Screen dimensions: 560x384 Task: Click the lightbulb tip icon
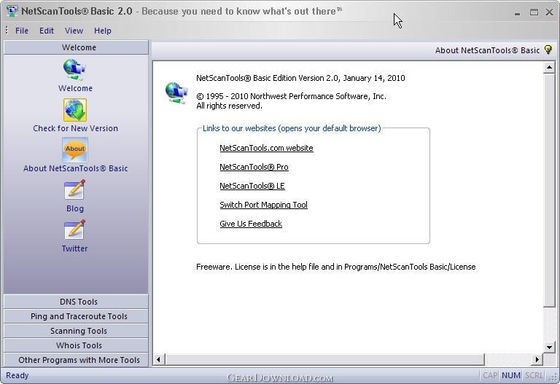(x=548, y=50)
